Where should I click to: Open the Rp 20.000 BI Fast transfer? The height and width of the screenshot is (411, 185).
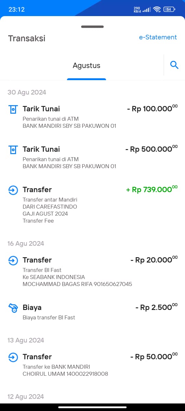92,272
